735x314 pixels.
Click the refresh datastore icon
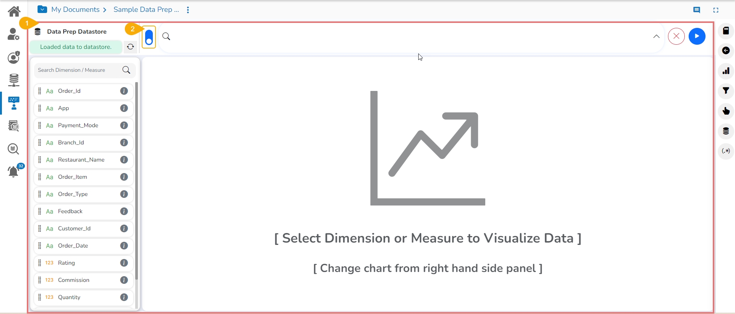click(x=131, y=47)
